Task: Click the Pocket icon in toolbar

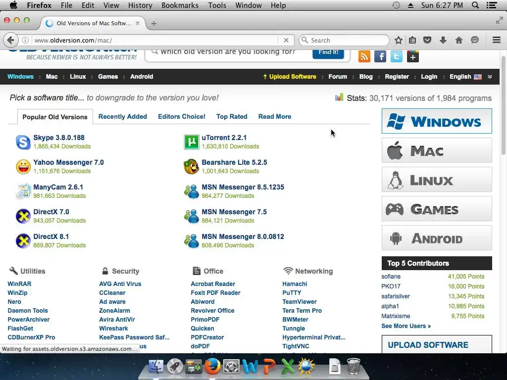Action: (427, 40)
